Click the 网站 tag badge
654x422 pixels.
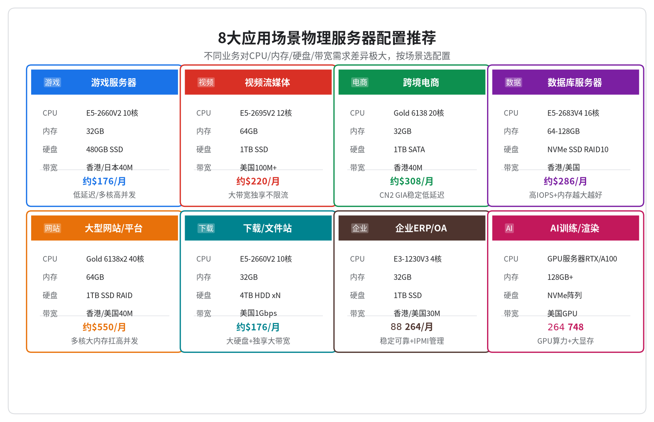52,228
